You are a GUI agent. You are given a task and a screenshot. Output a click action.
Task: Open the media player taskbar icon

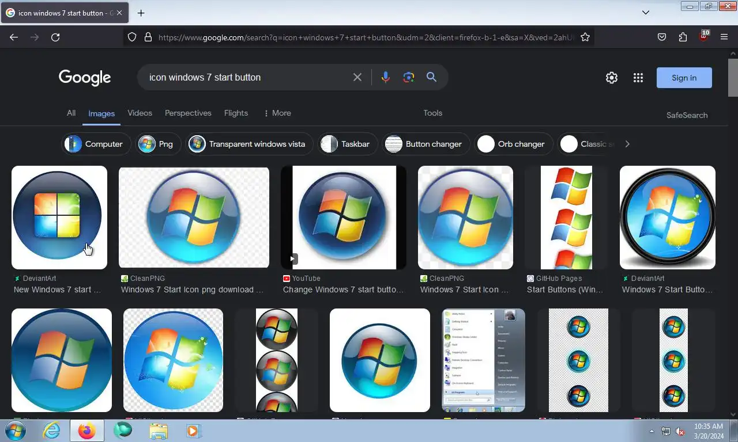[x=193, y=430]
